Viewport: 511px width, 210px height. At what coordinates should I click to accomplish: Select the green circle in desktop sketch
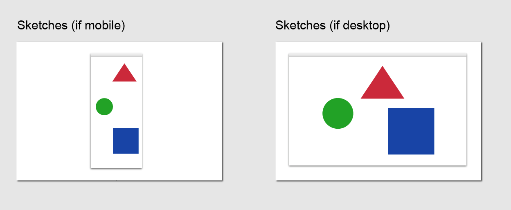338,113
